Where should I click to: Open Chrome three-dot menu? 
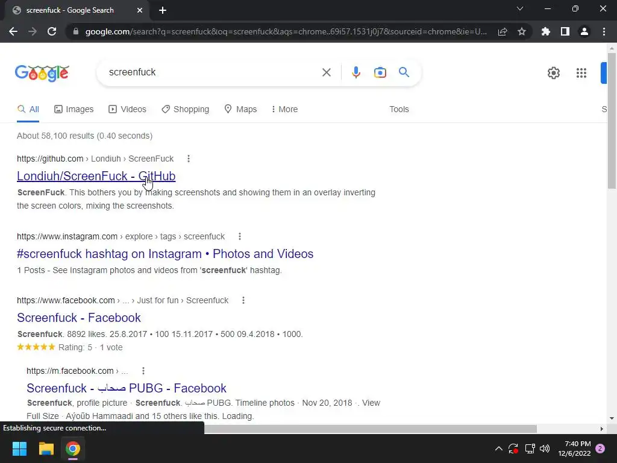click(x=604, y=31)
